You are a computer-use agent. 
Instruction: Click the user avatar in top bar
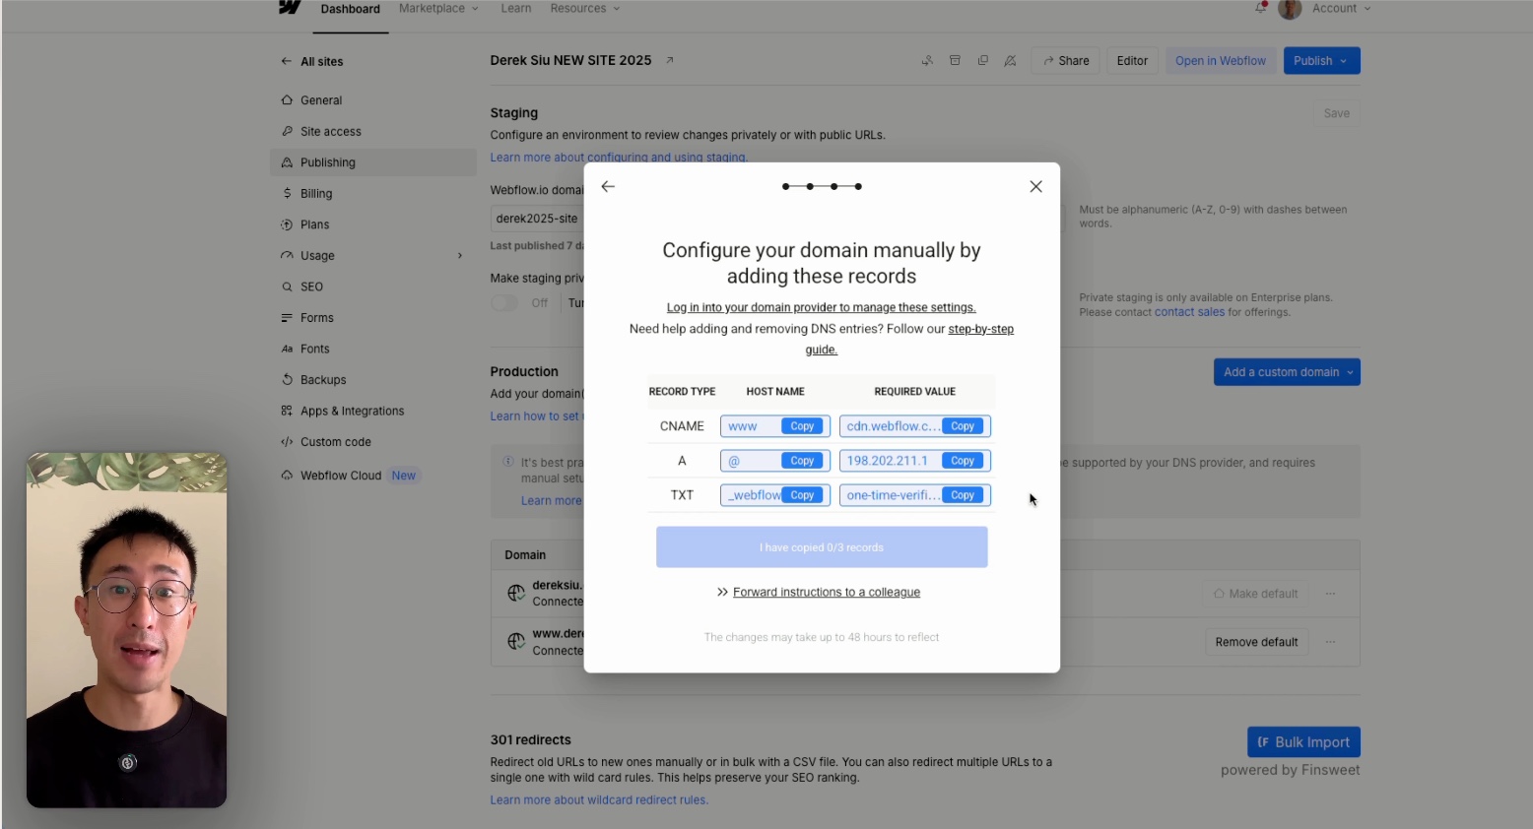point(1290,9)
